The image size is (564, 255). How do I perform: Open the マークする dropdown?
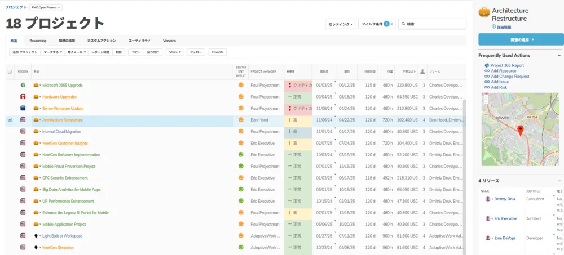point(52,52)
